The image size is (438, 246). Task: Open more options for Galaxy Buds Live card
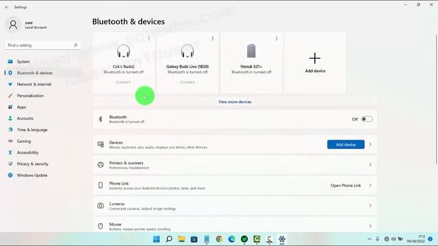[213, 38]
